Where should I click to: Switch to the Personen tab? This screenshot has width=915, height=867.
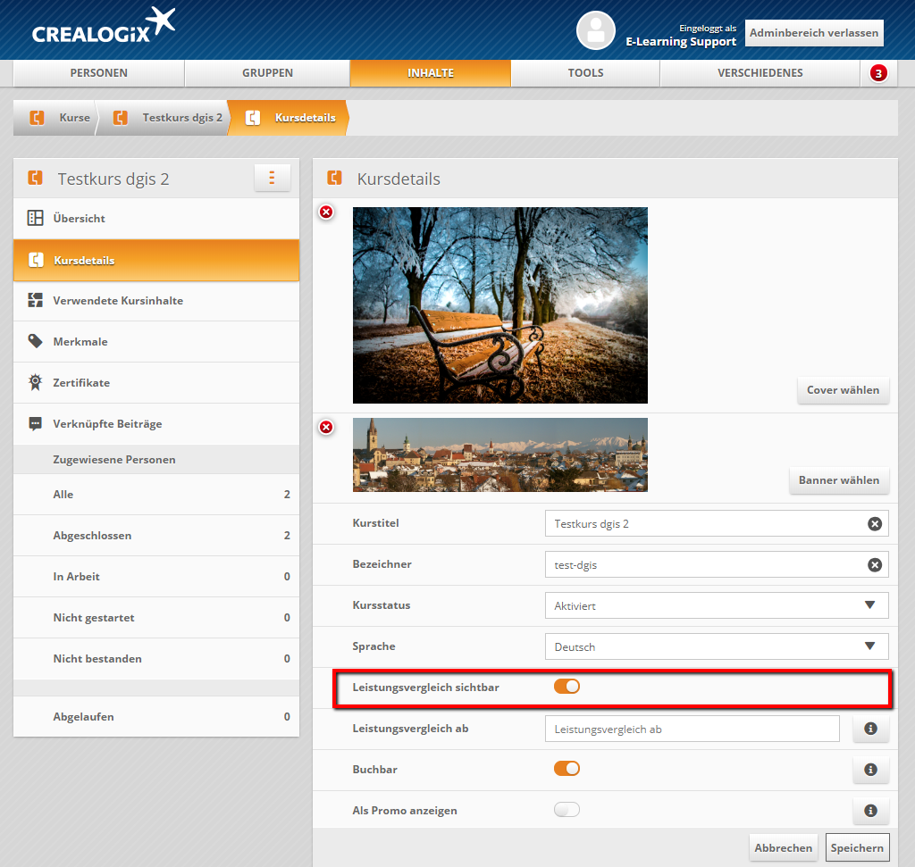(x=98, y=73)
